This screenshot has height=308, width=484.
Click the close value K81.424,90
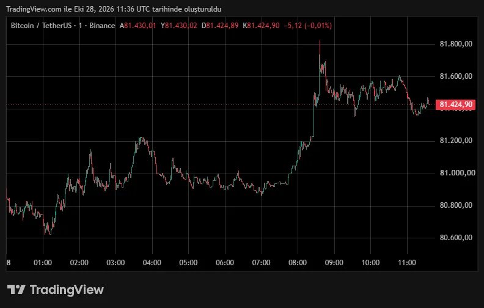click(261, 26)
